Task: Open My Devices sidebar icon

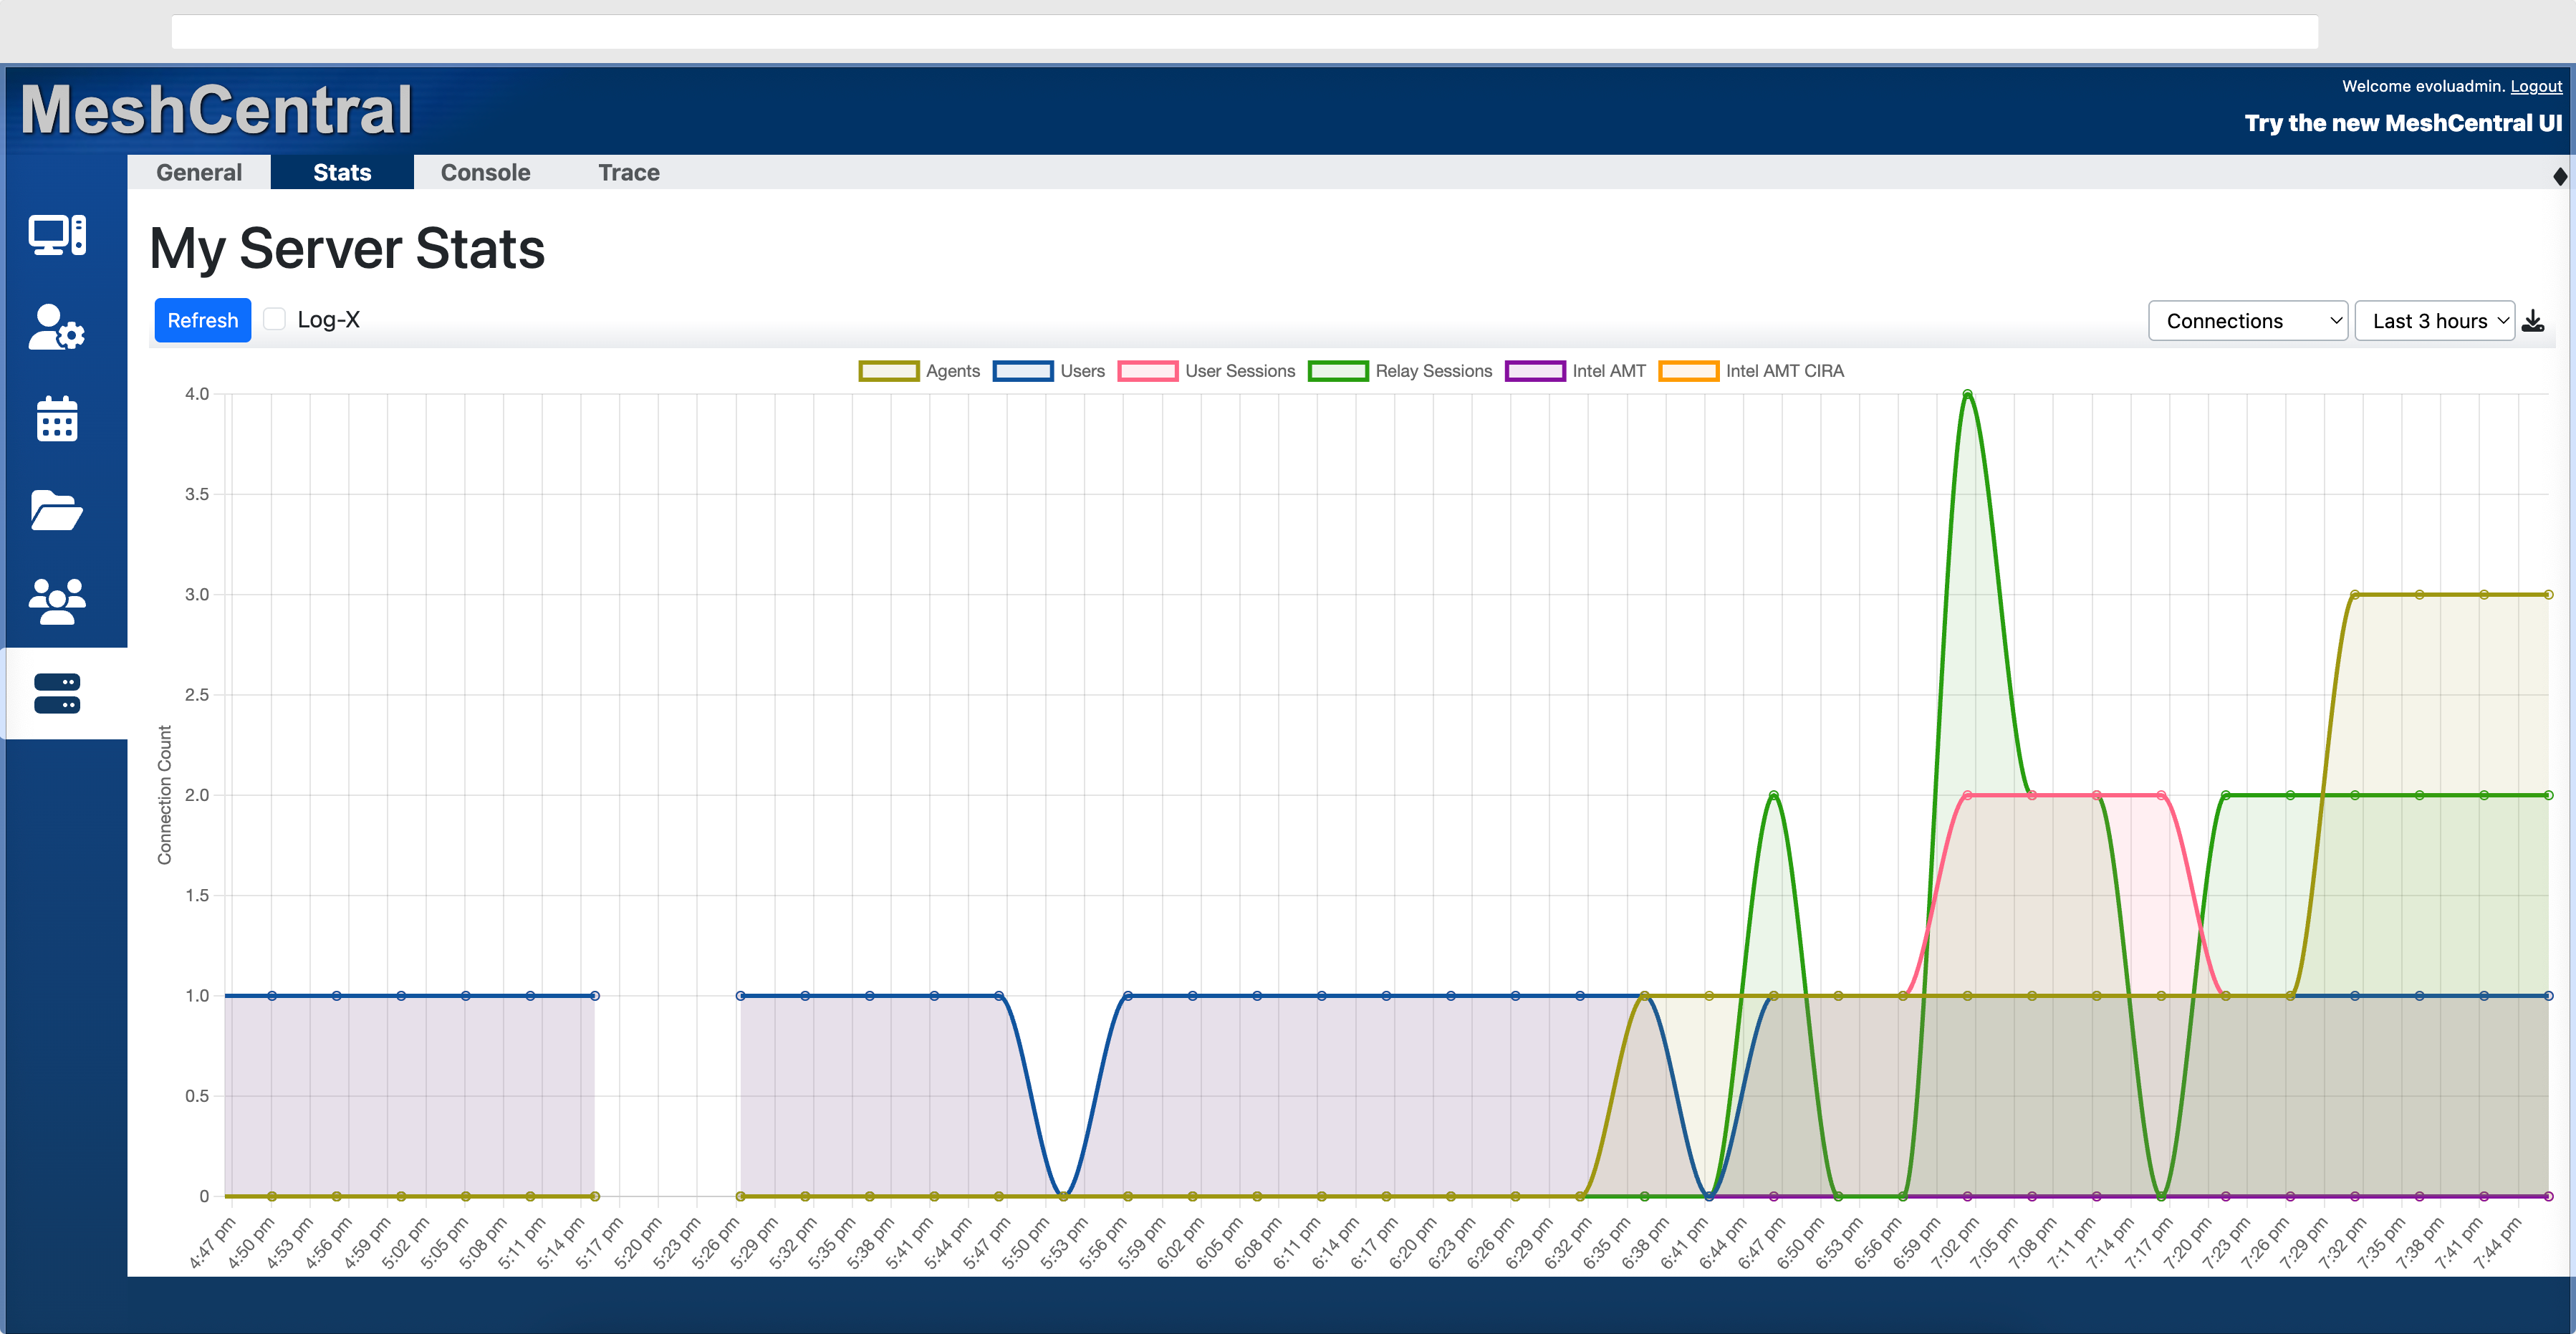Action: (57, 236)
